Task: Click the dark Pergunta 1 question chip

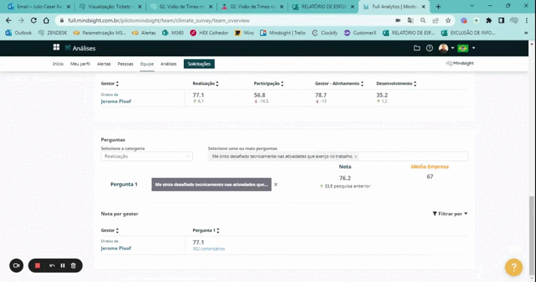Action: [211, 184]
